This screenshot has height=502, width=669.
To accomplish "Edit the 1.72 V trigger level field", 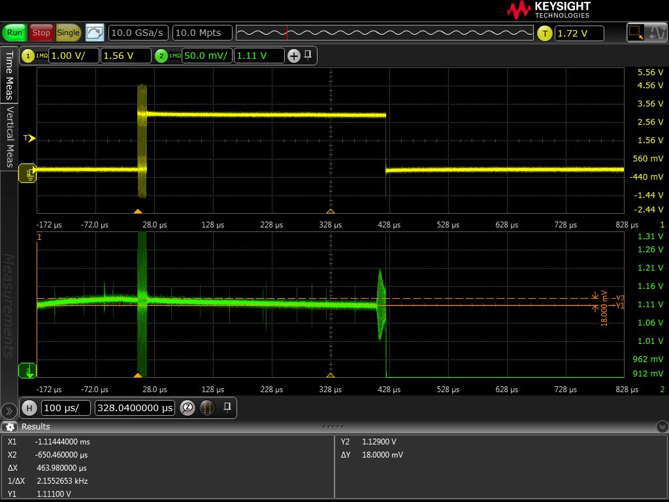I will (x=579, y=33).
